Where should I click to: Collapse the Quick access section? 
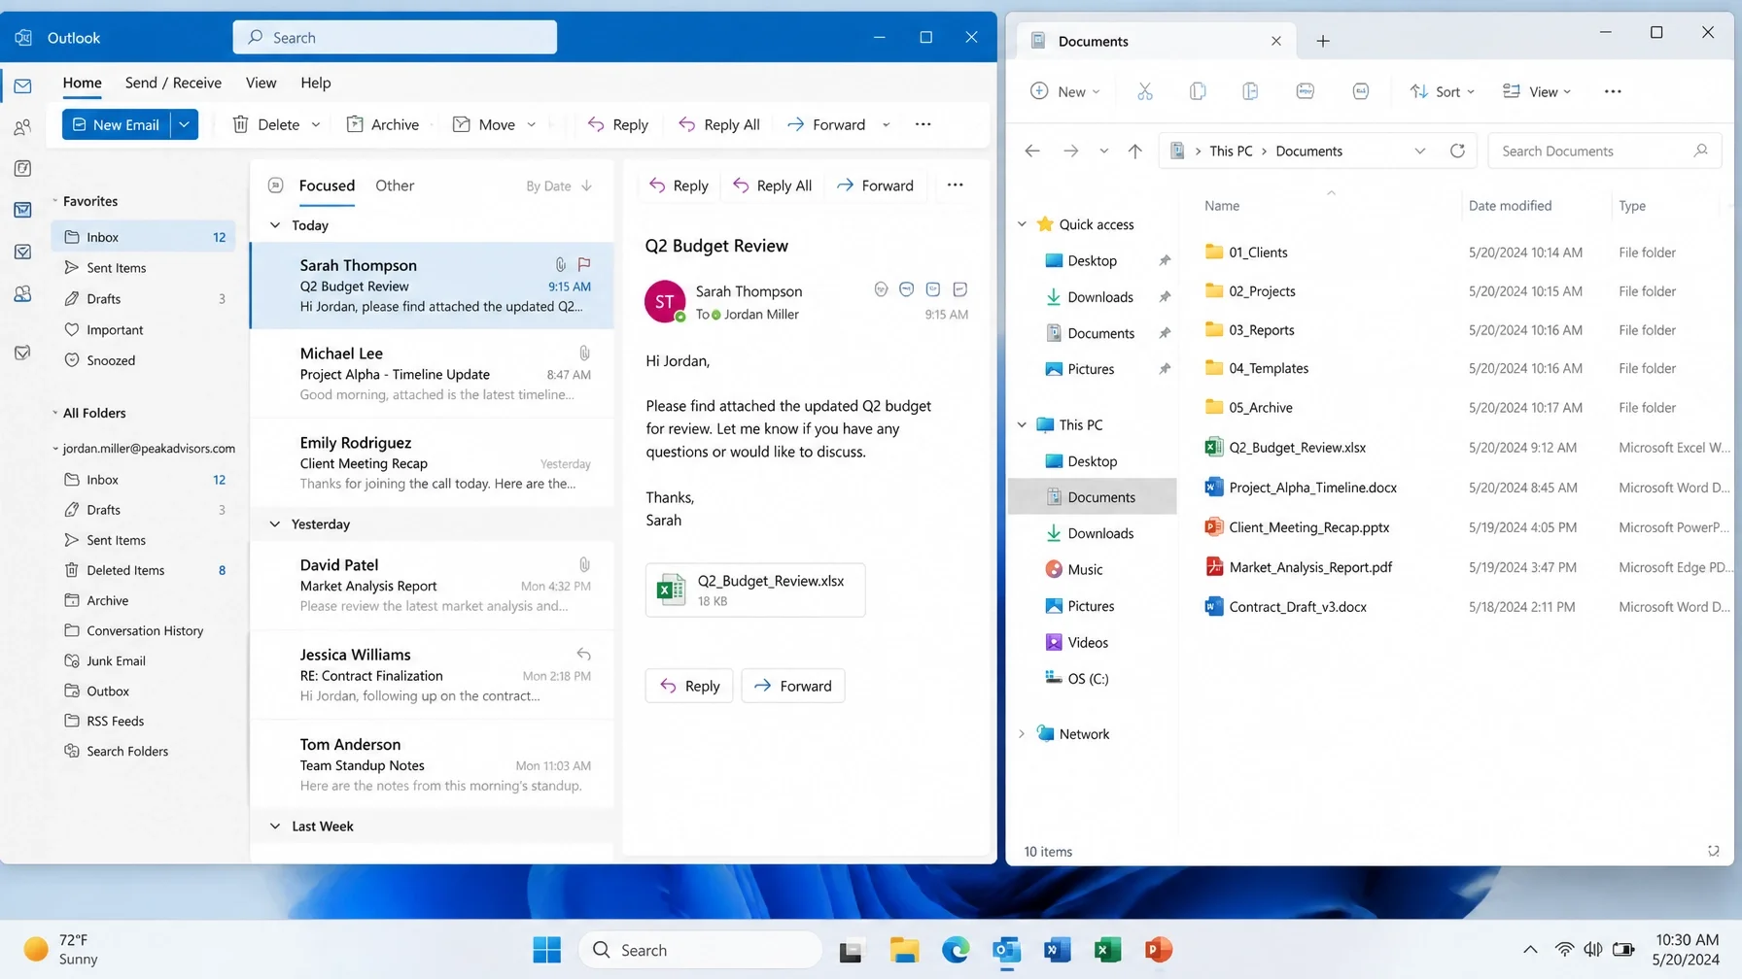pyautogui.click(x=1022, y=224)
